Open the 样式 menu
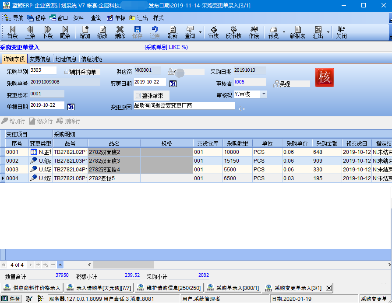The width and height of the screenshot is (392, 303). 158,18
